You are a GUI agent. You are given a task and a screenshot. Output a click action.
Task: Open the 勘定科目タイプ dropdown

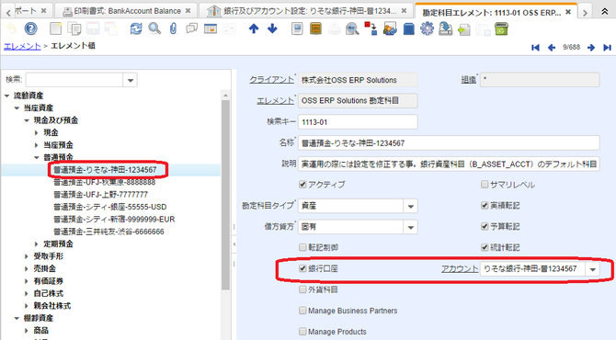click(411, 206)
